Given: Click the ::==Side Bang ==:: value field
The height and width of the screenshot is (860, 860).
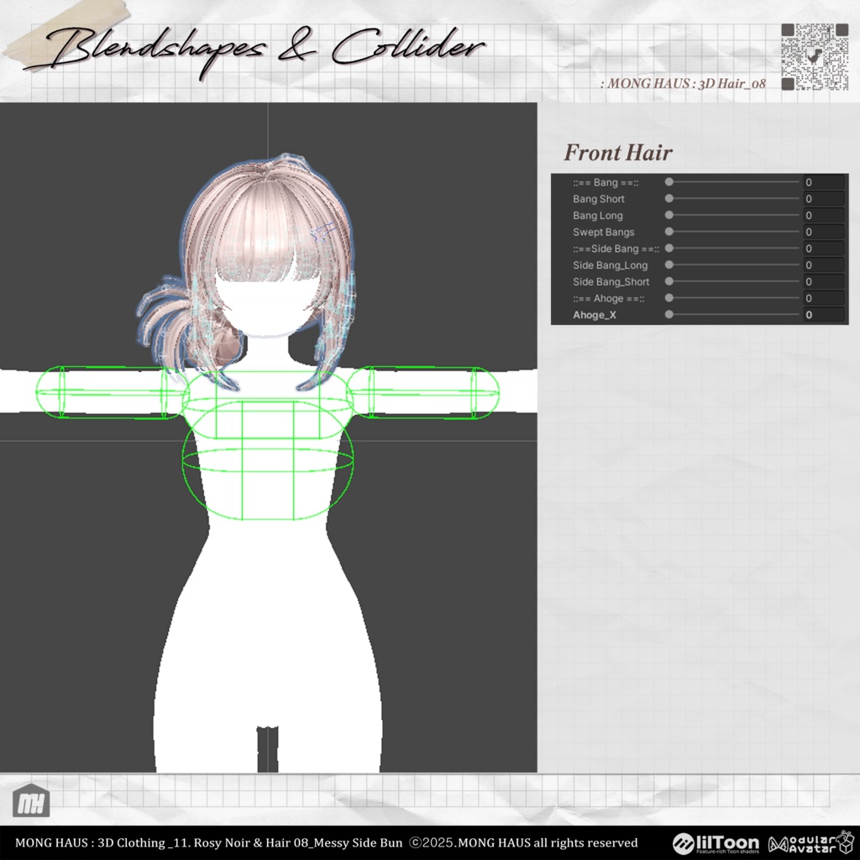Looking at the screenshot, I should (x=824, y=249).
